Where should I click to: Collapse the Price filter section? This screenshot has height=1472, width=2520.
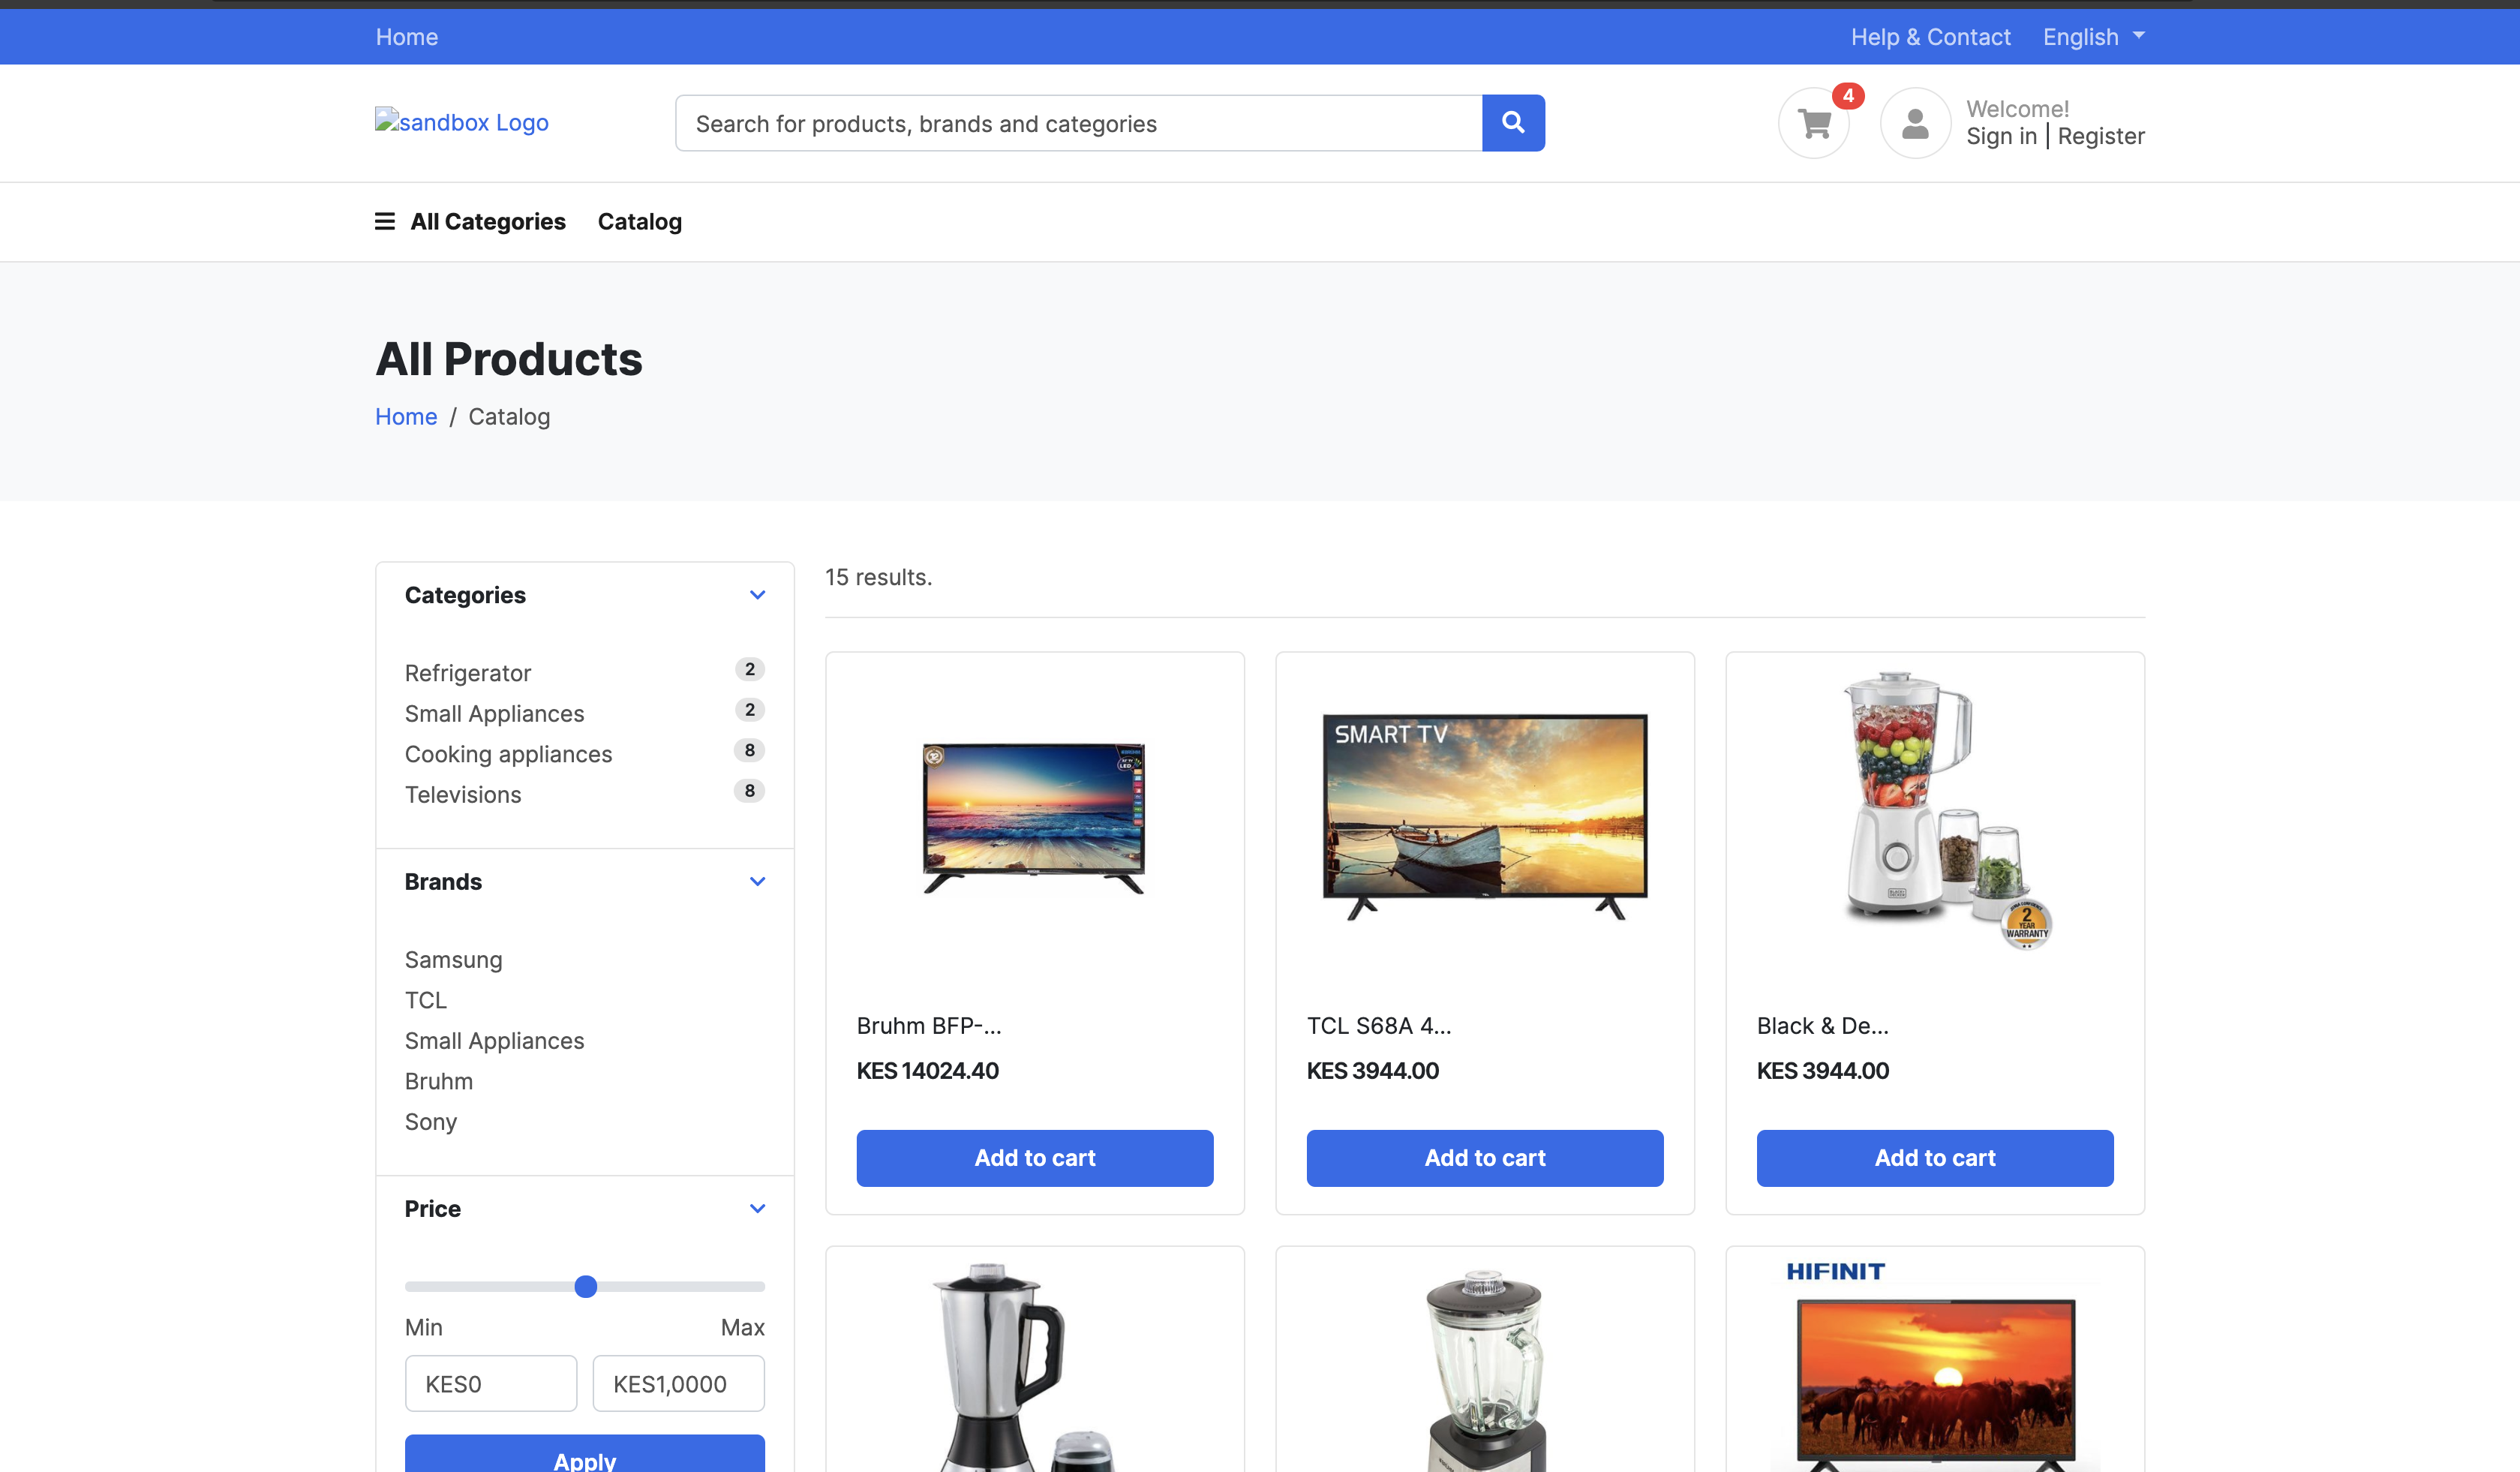pos(757,1209)
